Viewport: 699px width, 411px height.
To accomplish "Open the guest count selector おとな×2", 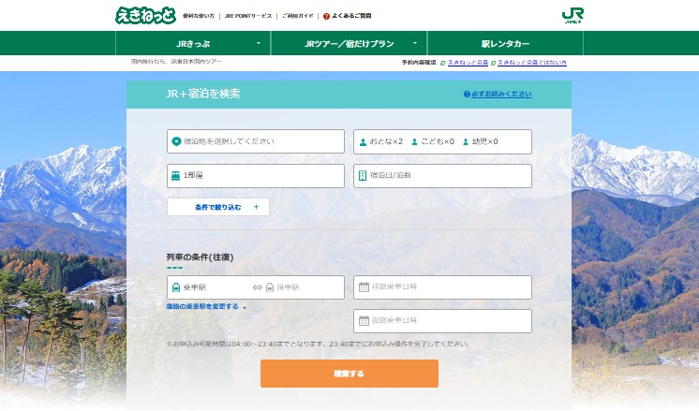I will point(442,141).
